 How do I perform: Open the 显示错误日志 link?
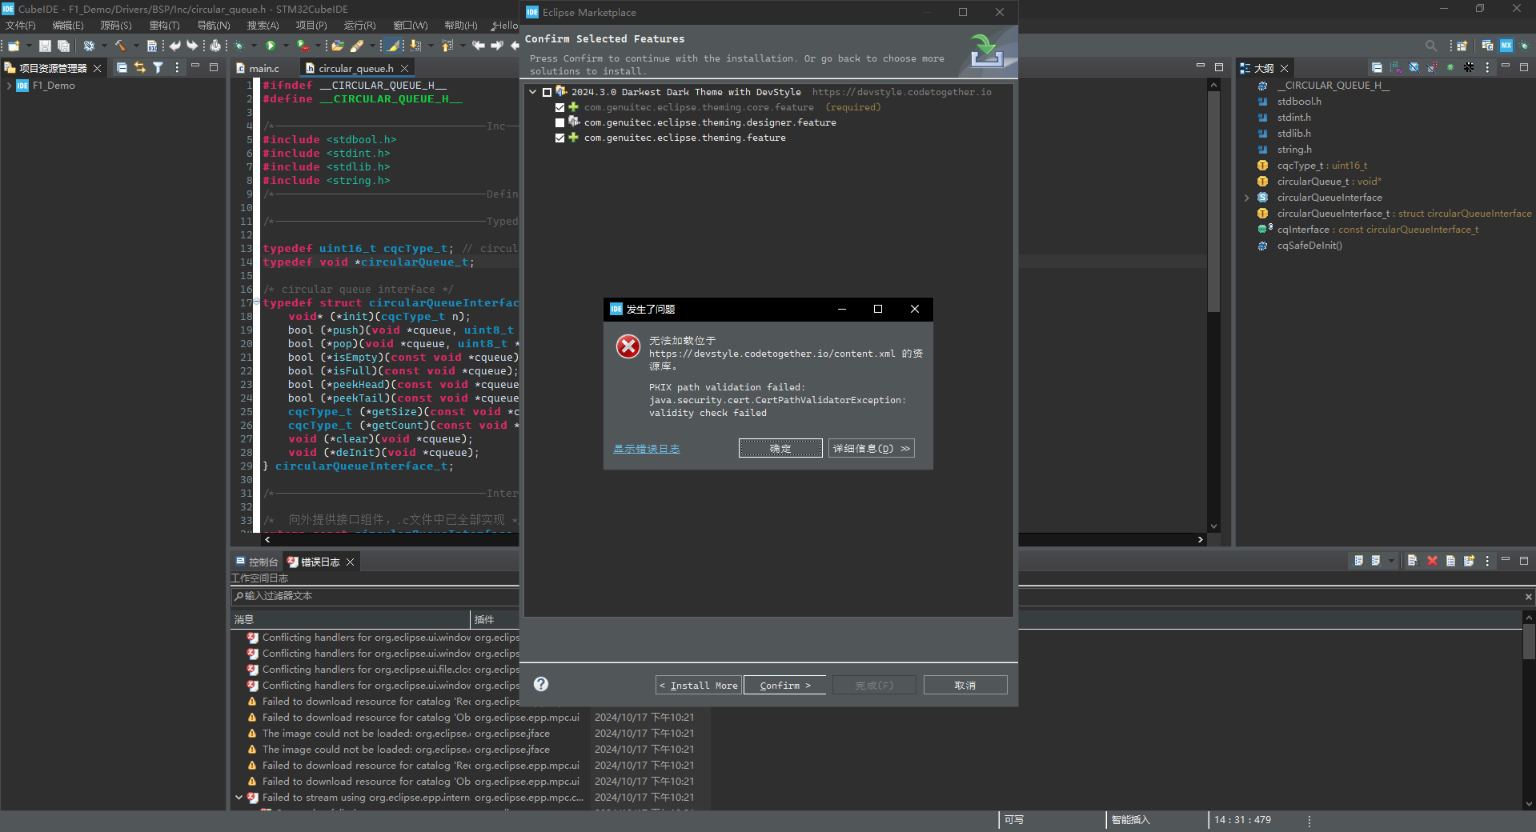pos(647,449)
